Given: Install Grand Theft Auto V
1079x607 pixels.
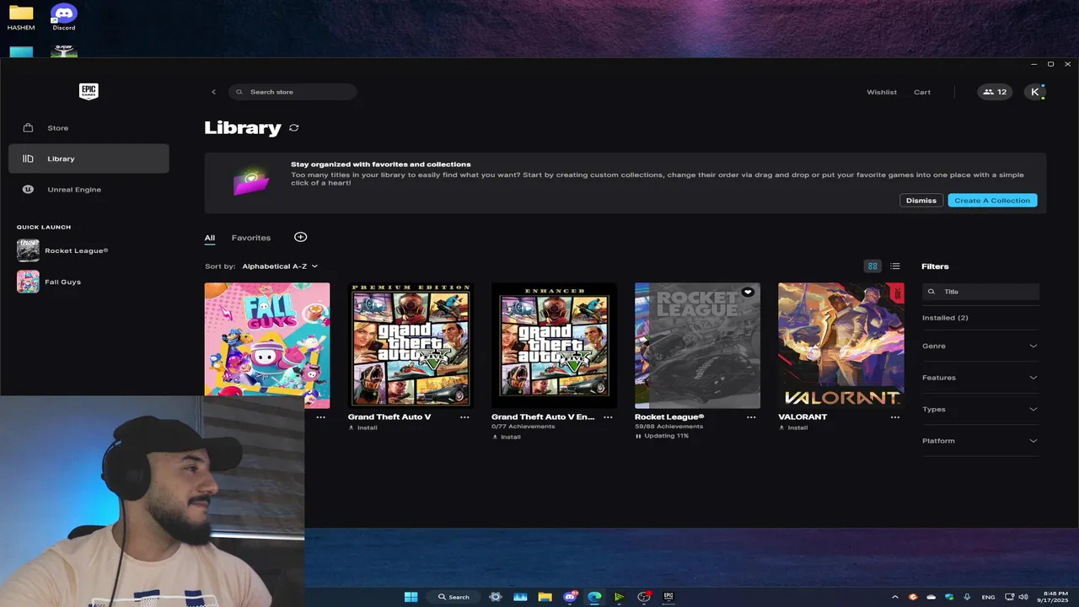Looking at the screenshot, I should [x=362, y=427].
